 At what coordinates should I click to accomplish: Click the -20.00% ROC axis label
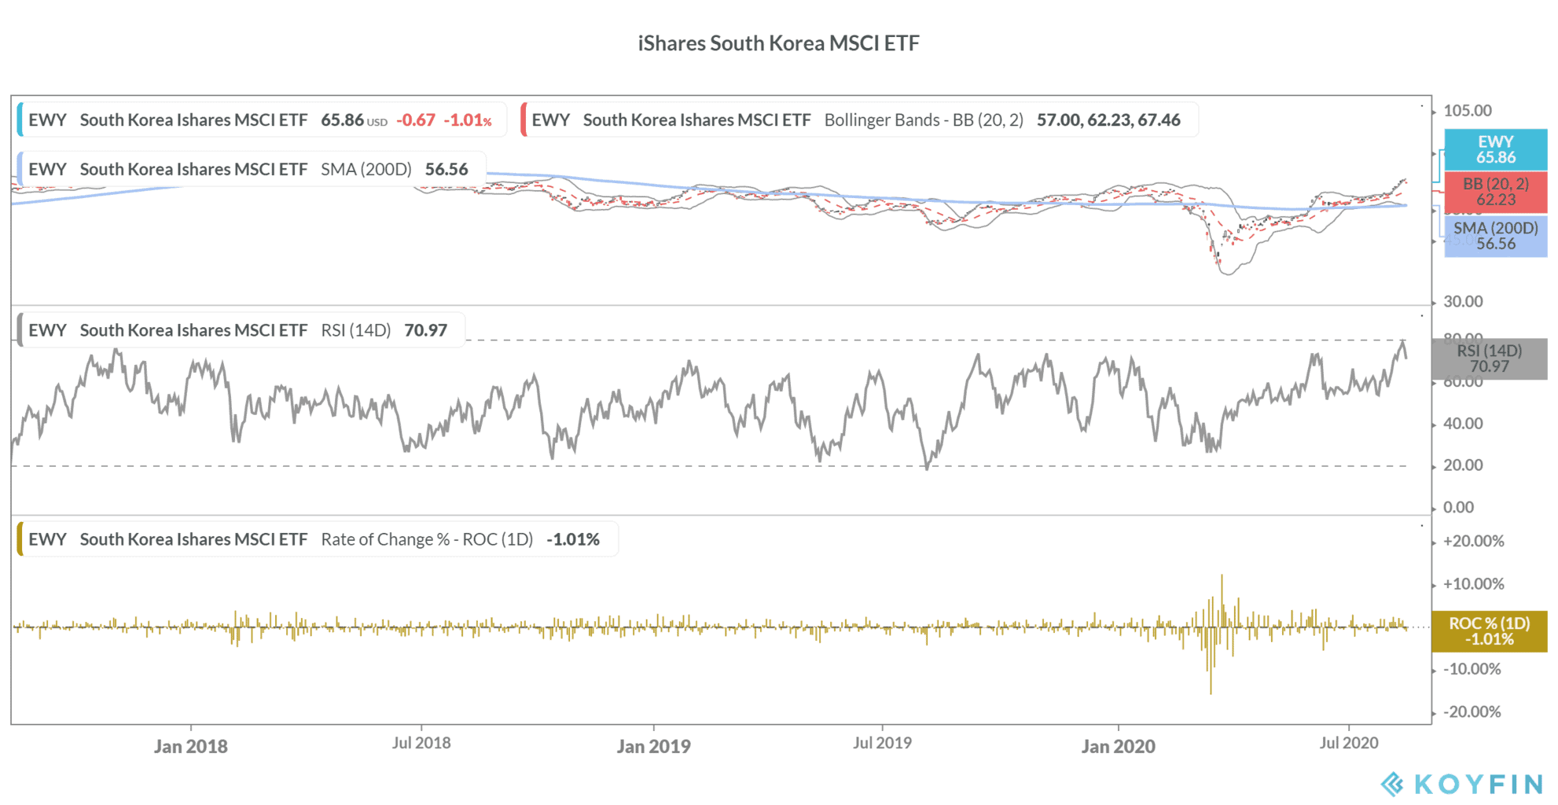[x=1472, y=712]
